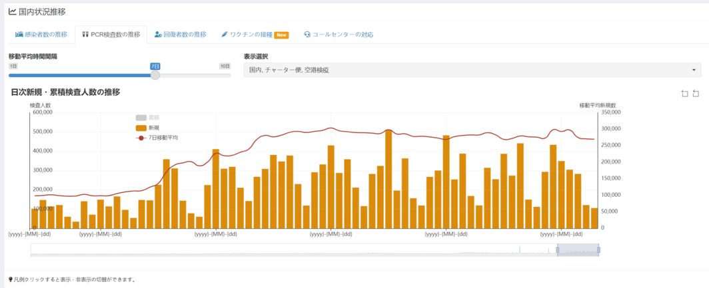Click the headset icon for コールセンターの対応
The image size is (709, 288).
tap(307, 35)
